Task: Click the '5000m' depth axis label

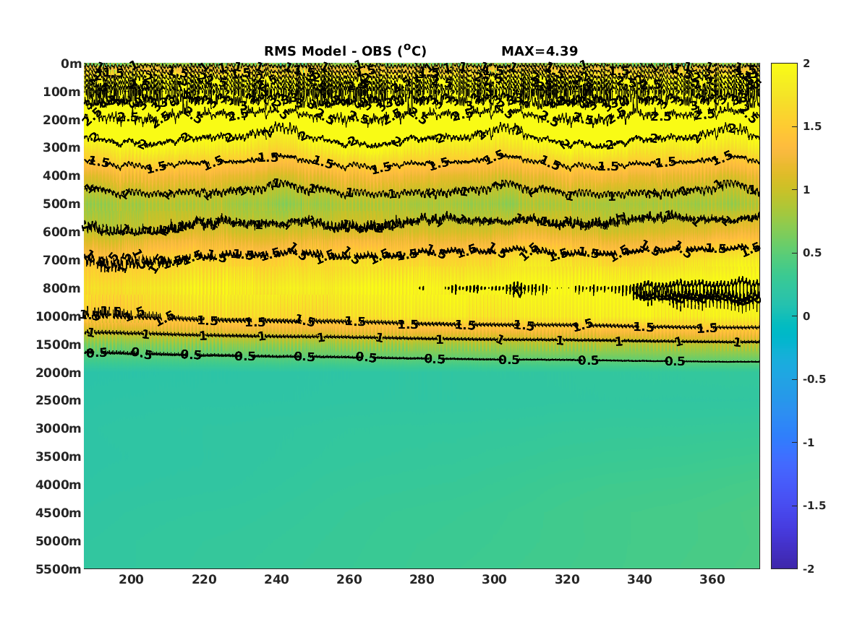Action: (59, 541)
